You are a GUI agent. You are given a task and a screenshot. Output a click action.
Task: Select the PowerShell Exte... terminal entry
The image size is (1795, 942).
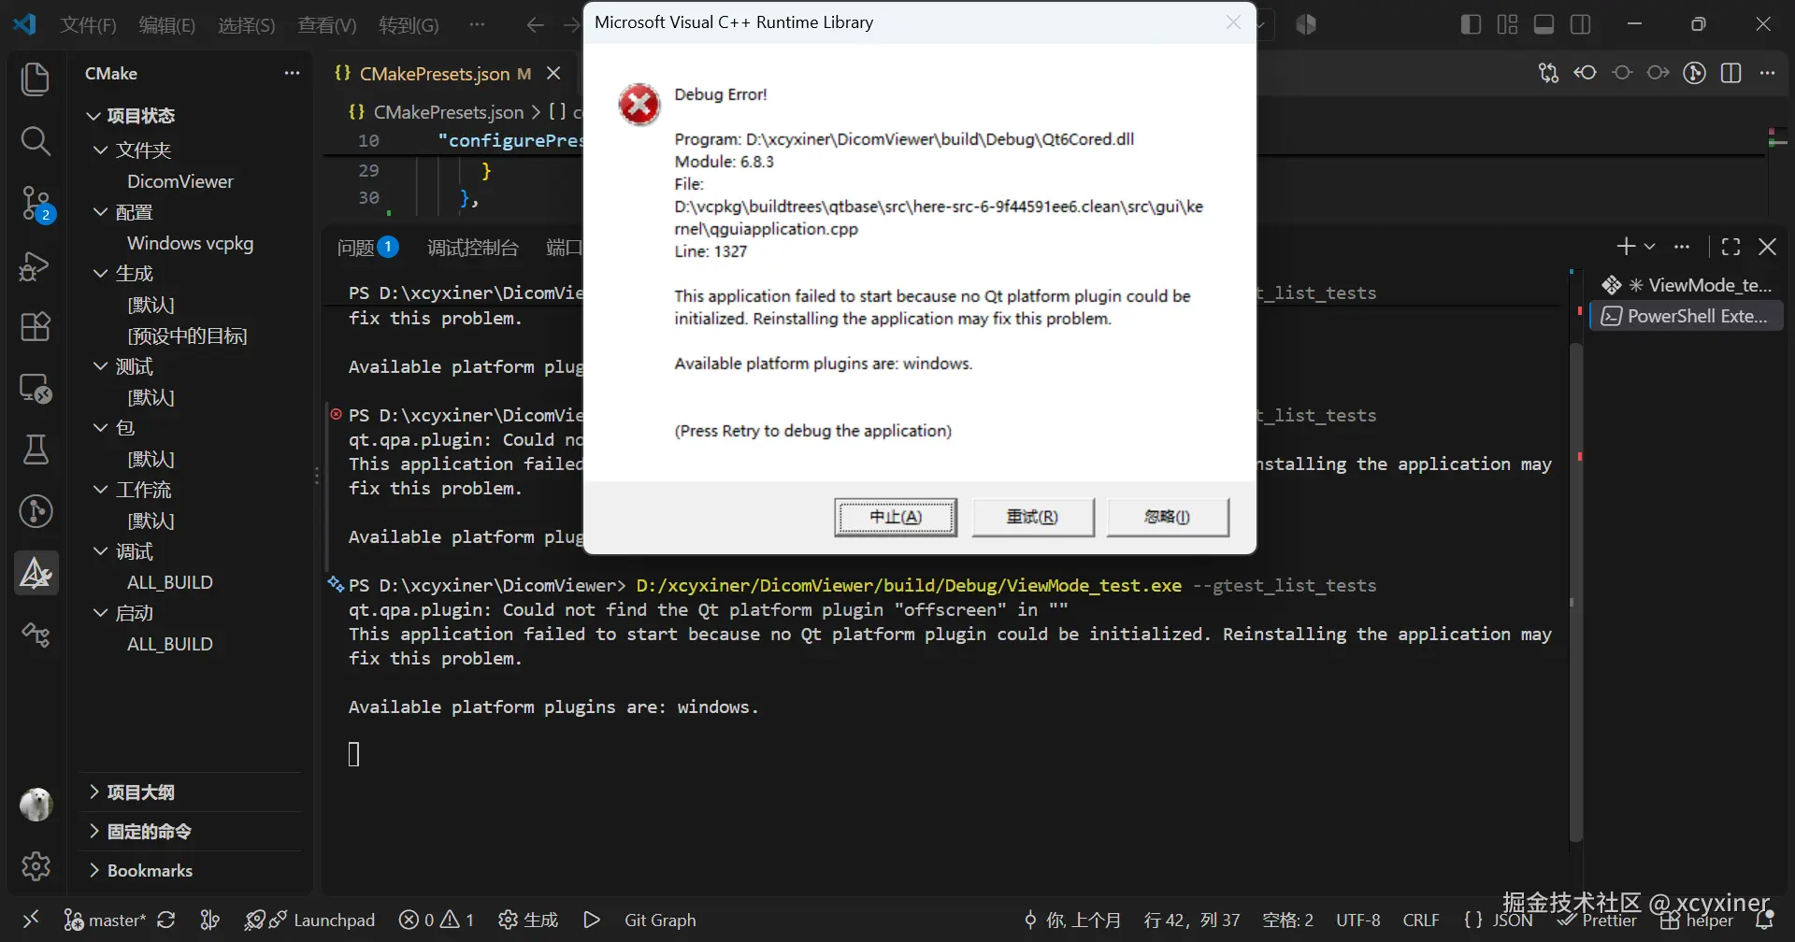1687,316
